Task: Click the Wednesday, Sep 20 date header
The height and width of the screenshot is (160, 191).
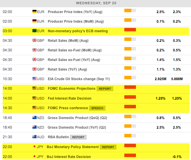Action: [x=95, y=3]
